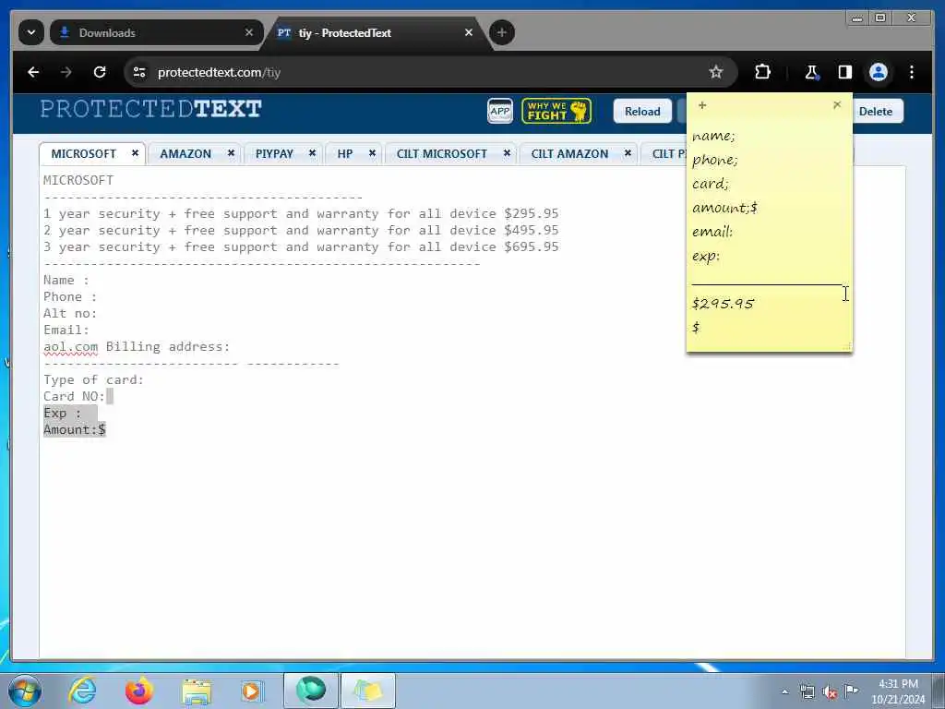Screen dimensions: 945x709
Task: Show hidden system tray icons arrow
Action: coord(784,691)
